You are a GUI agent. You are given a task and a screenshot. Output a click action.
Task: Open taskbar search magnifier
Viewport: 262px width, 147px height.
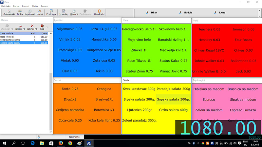[x=14, y=143]
